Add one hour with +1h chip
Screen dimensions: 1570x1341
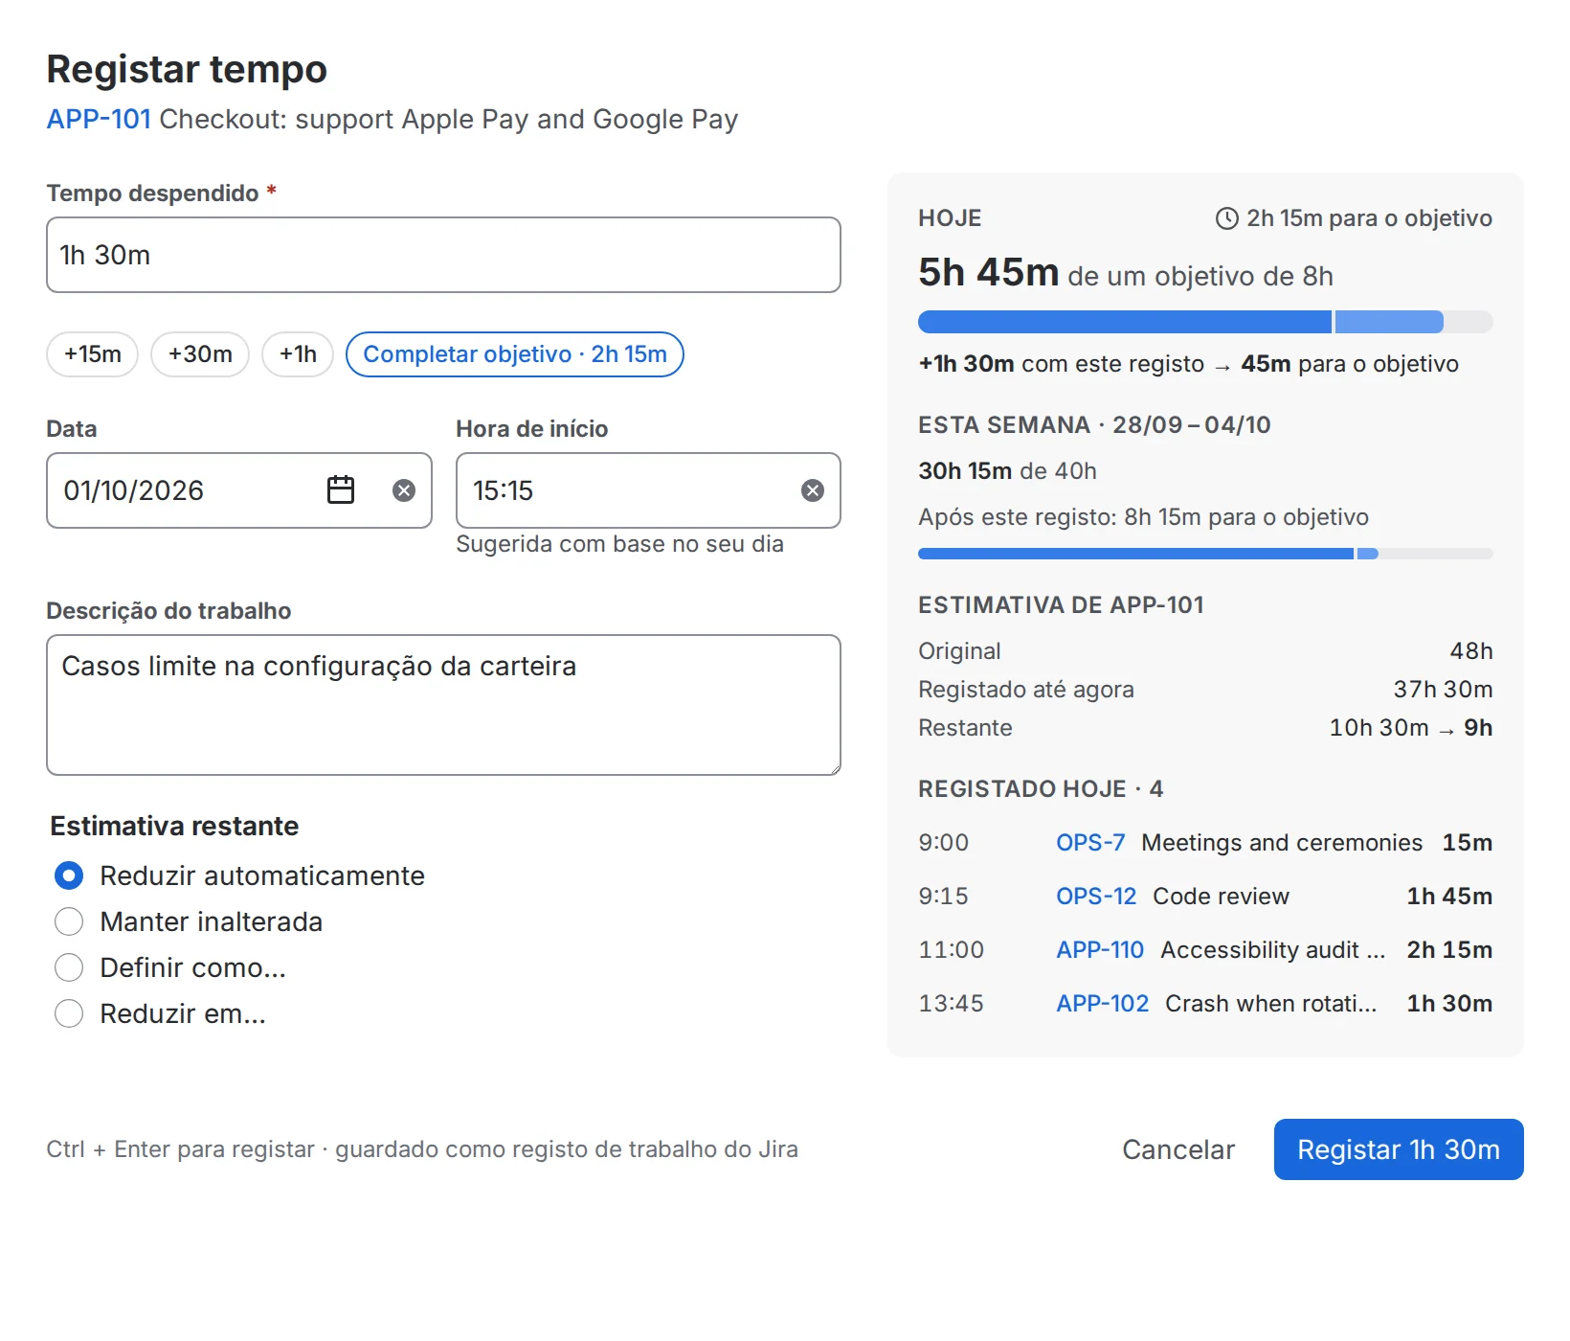click(298, 354)
